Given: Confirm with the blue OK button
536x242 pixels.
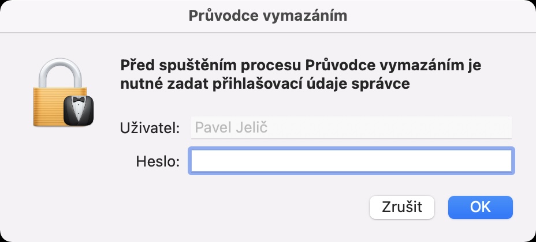Looking at the screenshot, I should 480,207.
